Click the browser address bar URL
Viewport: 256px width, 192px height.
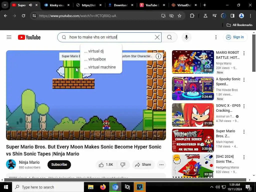click(77, 16)
